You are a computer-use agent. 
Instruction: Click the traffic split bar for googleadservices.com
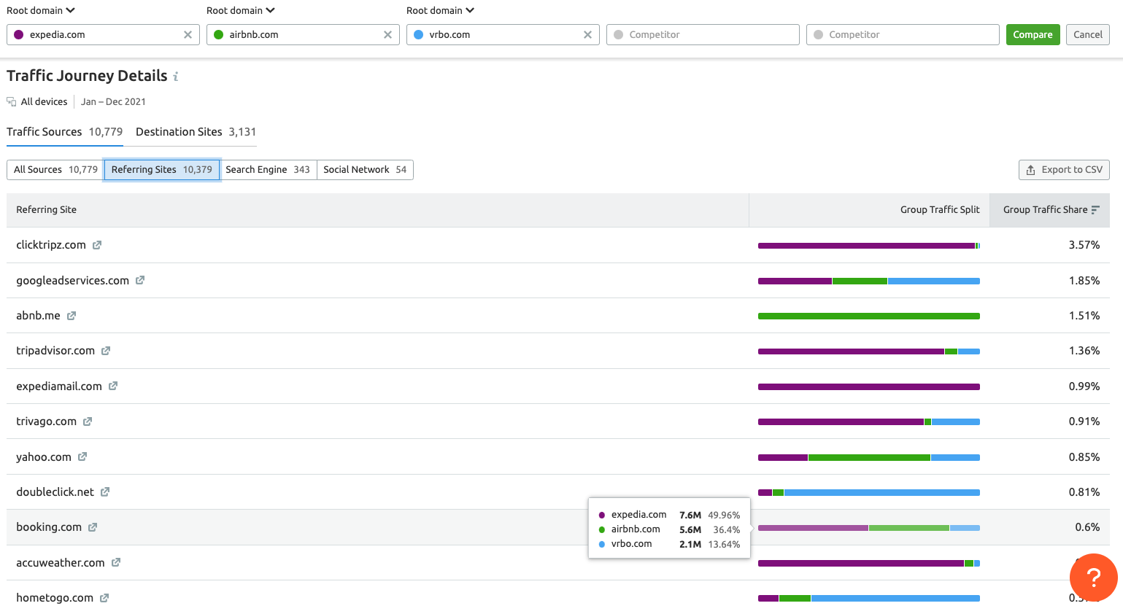(869, 281)
